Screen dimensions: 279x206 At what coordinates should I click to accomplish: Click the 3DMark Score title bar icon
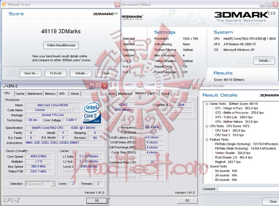(x=3, y=4)
